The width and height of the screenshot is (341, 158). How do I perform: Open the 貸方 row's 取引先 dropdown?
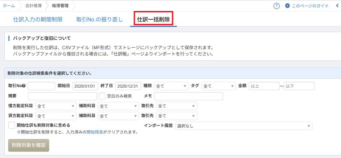177,116
